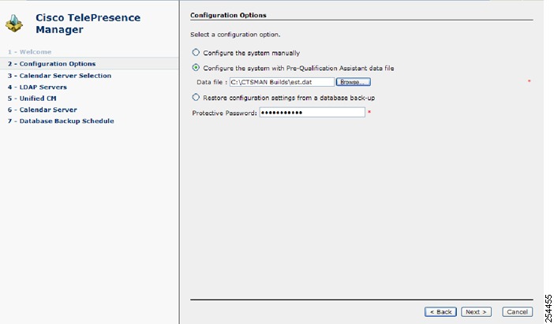The height and width of the screenshot is (324, 554).
Task: Go to step 2 - Configuration Options
Action: [x=51, y=64]
